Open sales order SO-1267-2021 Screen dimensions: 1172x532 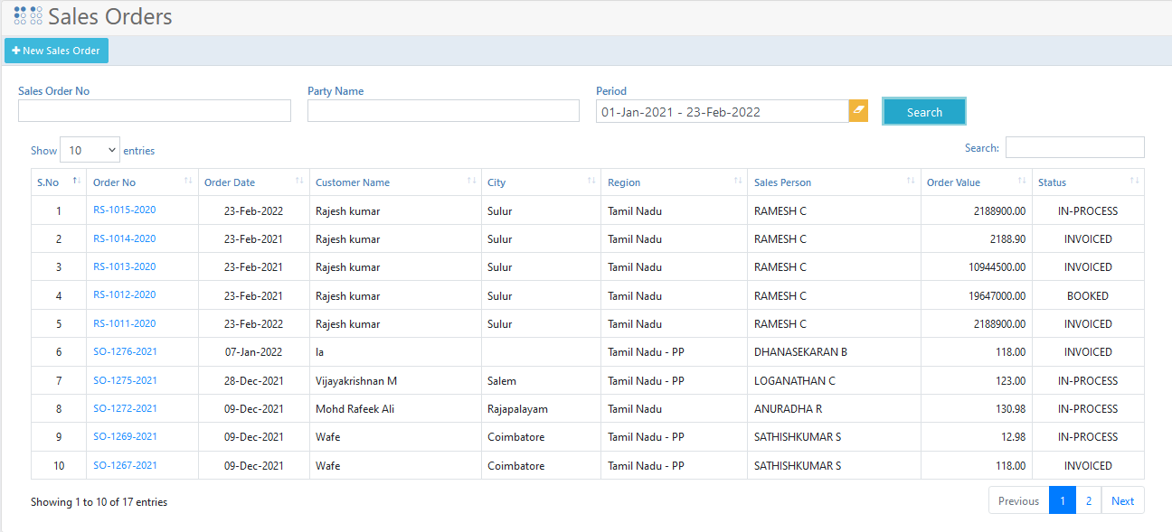click(125, 465)
